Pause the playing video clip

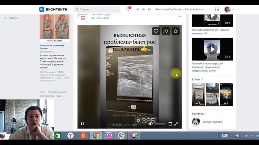(82, 124)
